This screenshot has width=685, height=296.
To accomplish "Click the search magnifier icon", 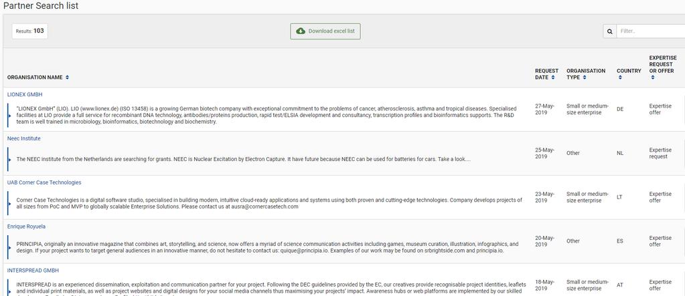I will pyautogui.click(x=610, y=31).
